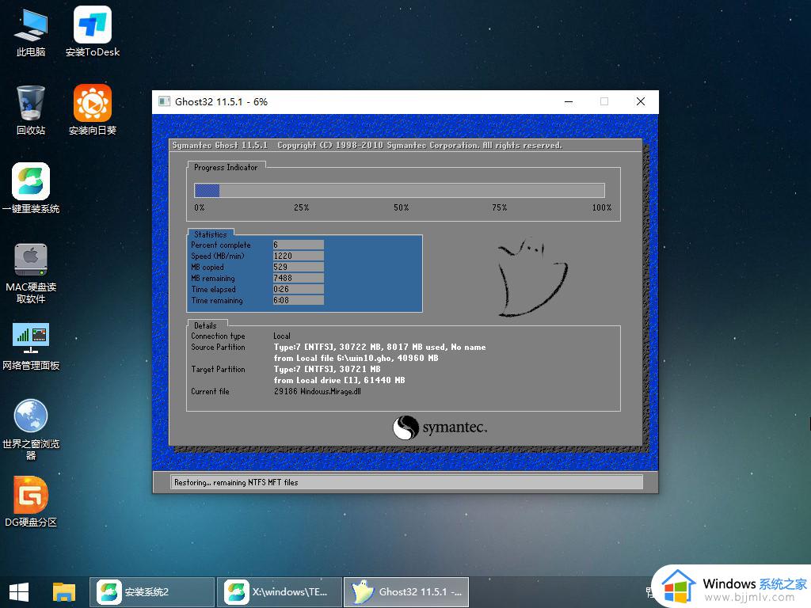The image size is (811, 608).
Task: Click the Target Partition type line
Action: tap(327, 369)
